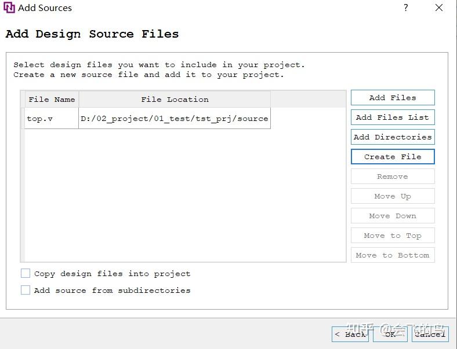The width and height of the screenshot is (457, 349).
Task: Click Move to Top
Action: (x=393, y=236)
